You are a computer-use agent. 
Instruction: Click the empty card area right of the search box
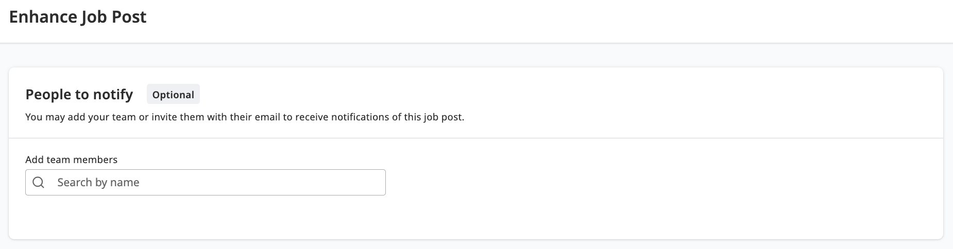(x=665, y=182)
